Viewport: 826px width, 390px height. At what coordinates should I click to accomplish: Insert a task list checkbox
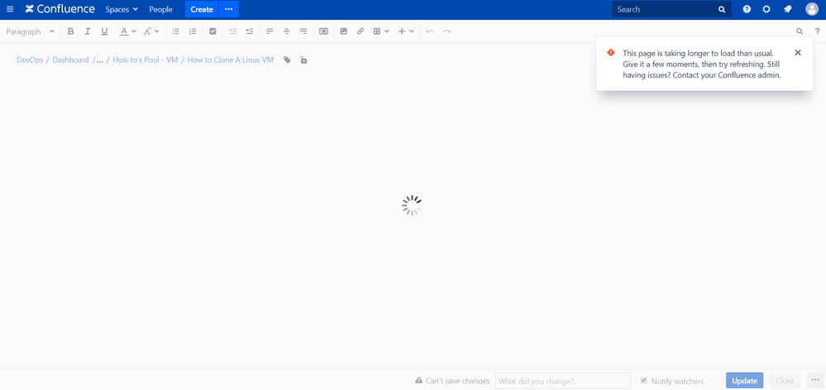click(212, 31)
